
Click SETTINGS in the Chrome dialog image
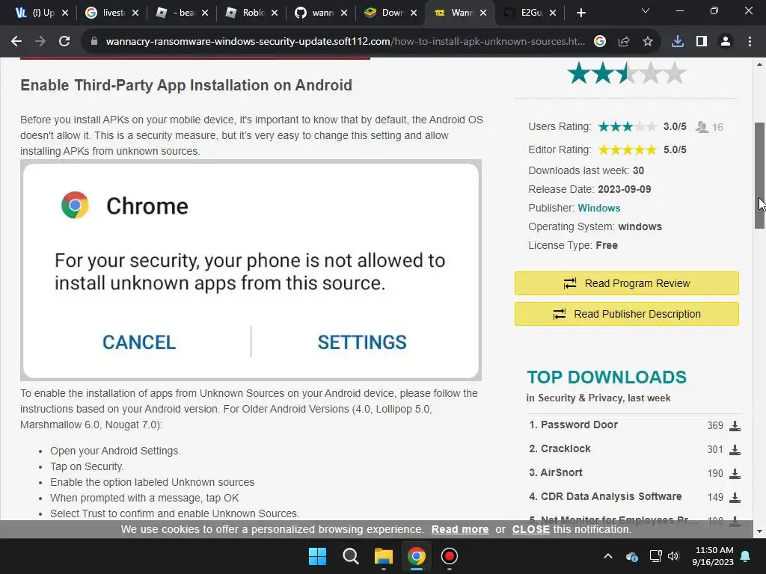362,342
